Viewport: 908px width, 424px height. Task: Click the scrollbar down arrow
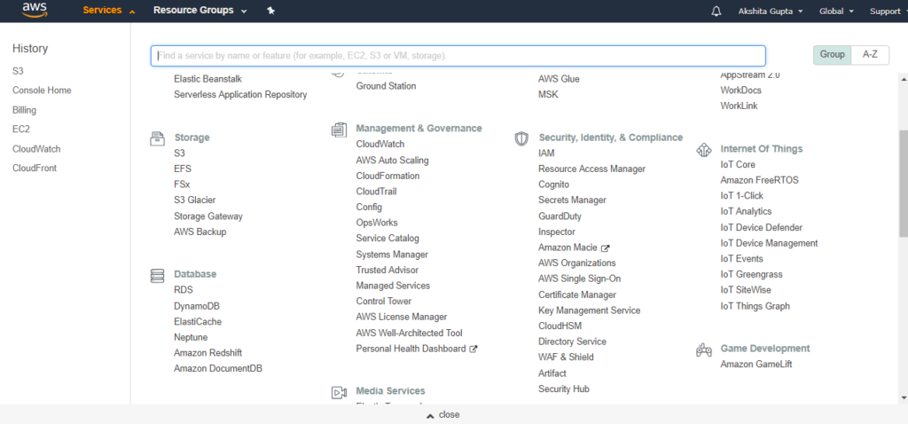[904, 398]
